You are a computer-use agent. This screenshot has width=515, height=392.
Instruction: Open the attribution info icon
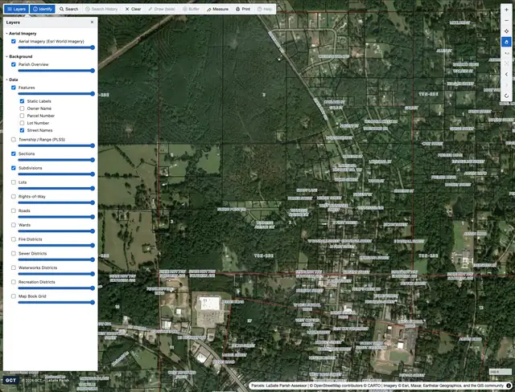[x=509, y=386]
